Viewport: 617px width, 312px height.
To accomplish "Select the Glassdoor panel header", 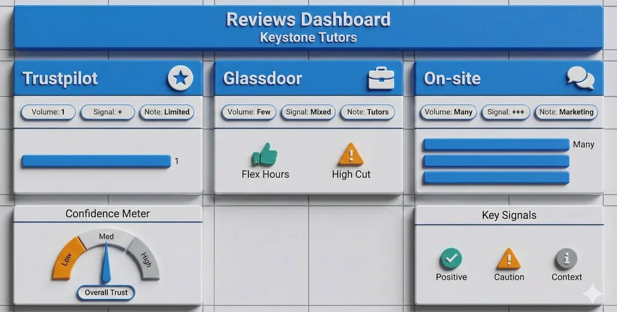I will click(x=263, y=78).
